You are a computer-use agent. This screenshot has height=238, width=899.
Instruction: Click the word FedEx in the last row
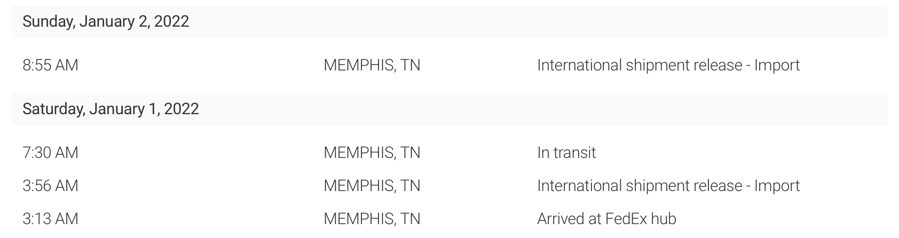click(624, 219)
